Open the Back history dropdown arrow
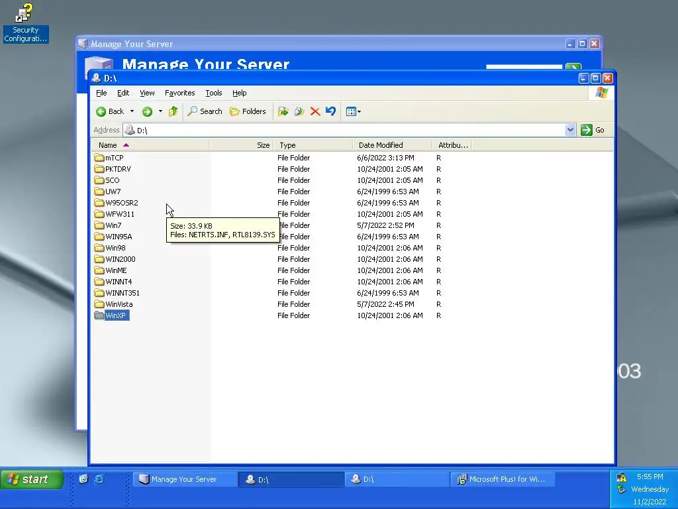 click(132, 111)
